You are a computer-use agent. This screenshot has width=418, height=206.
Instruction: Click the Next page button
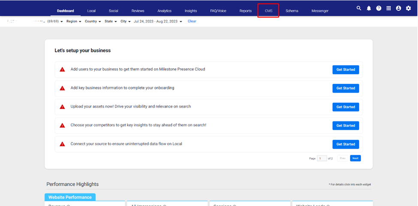tap(355, 158)
